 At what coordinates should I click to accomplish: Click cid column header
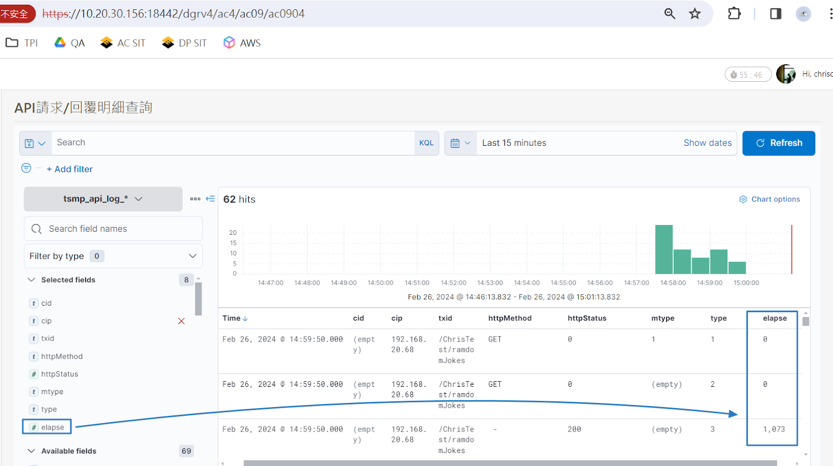click(358, 318)
